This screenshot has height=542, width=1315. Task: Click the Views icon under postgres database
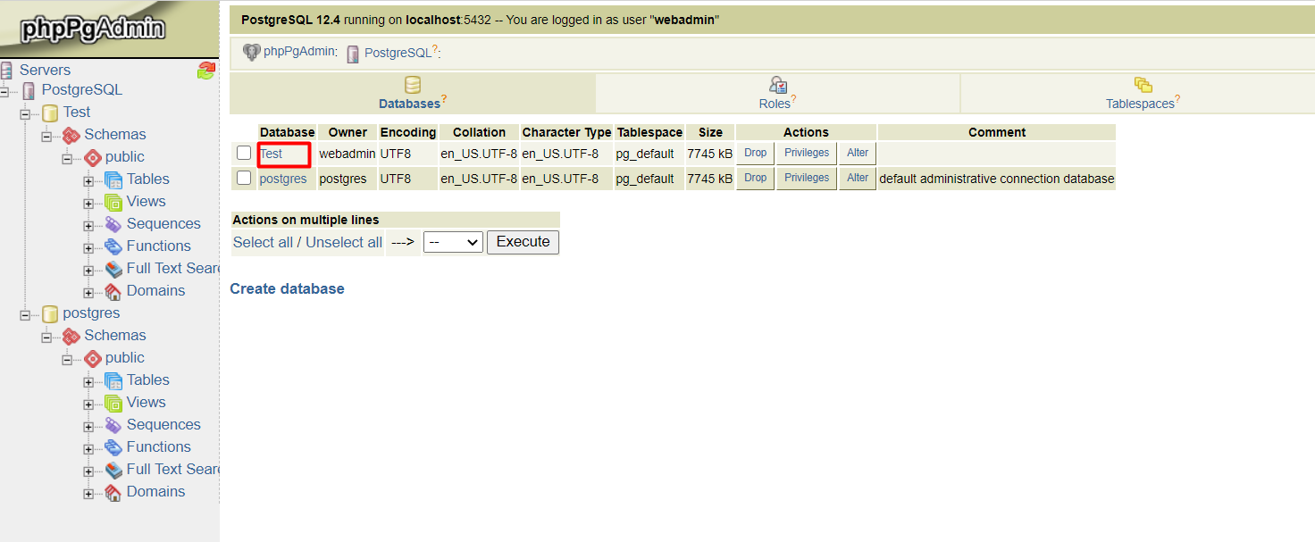[113, 403]
